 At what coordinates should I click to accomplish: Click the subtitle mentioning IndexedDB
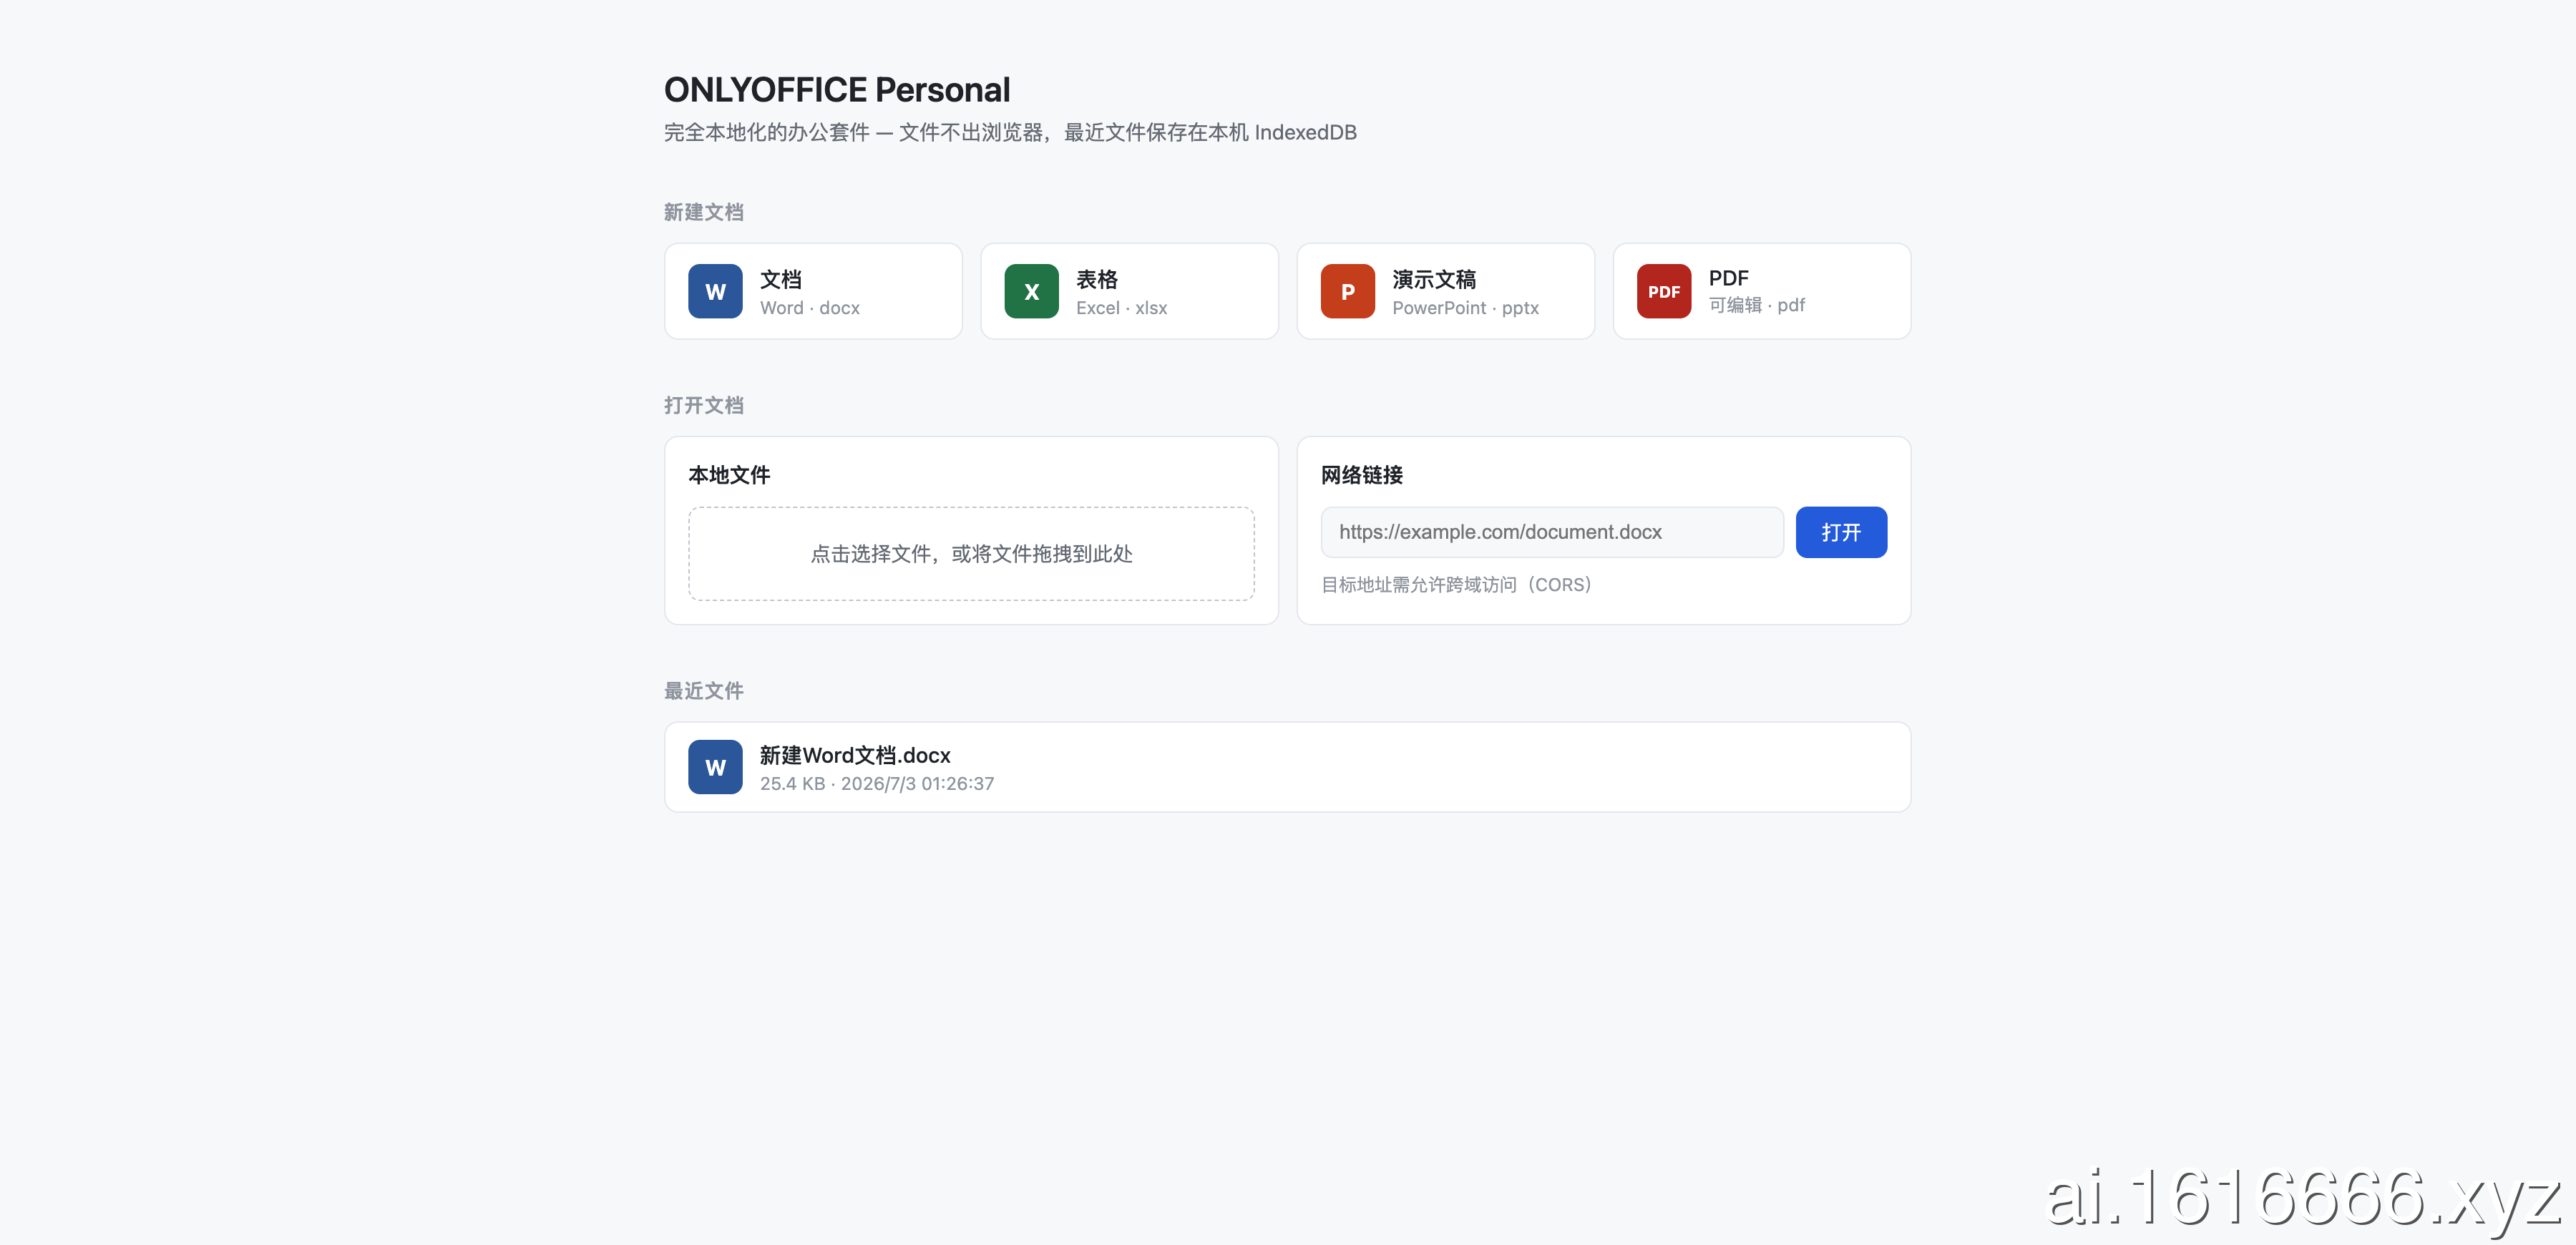coord(1010,133)
